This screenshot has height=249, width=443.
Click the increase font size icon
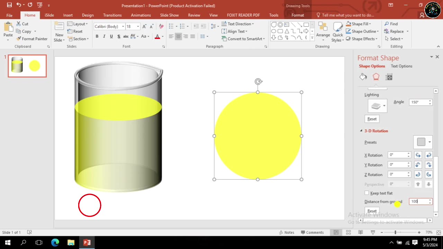pyautogui.click(x=145, y=26)
